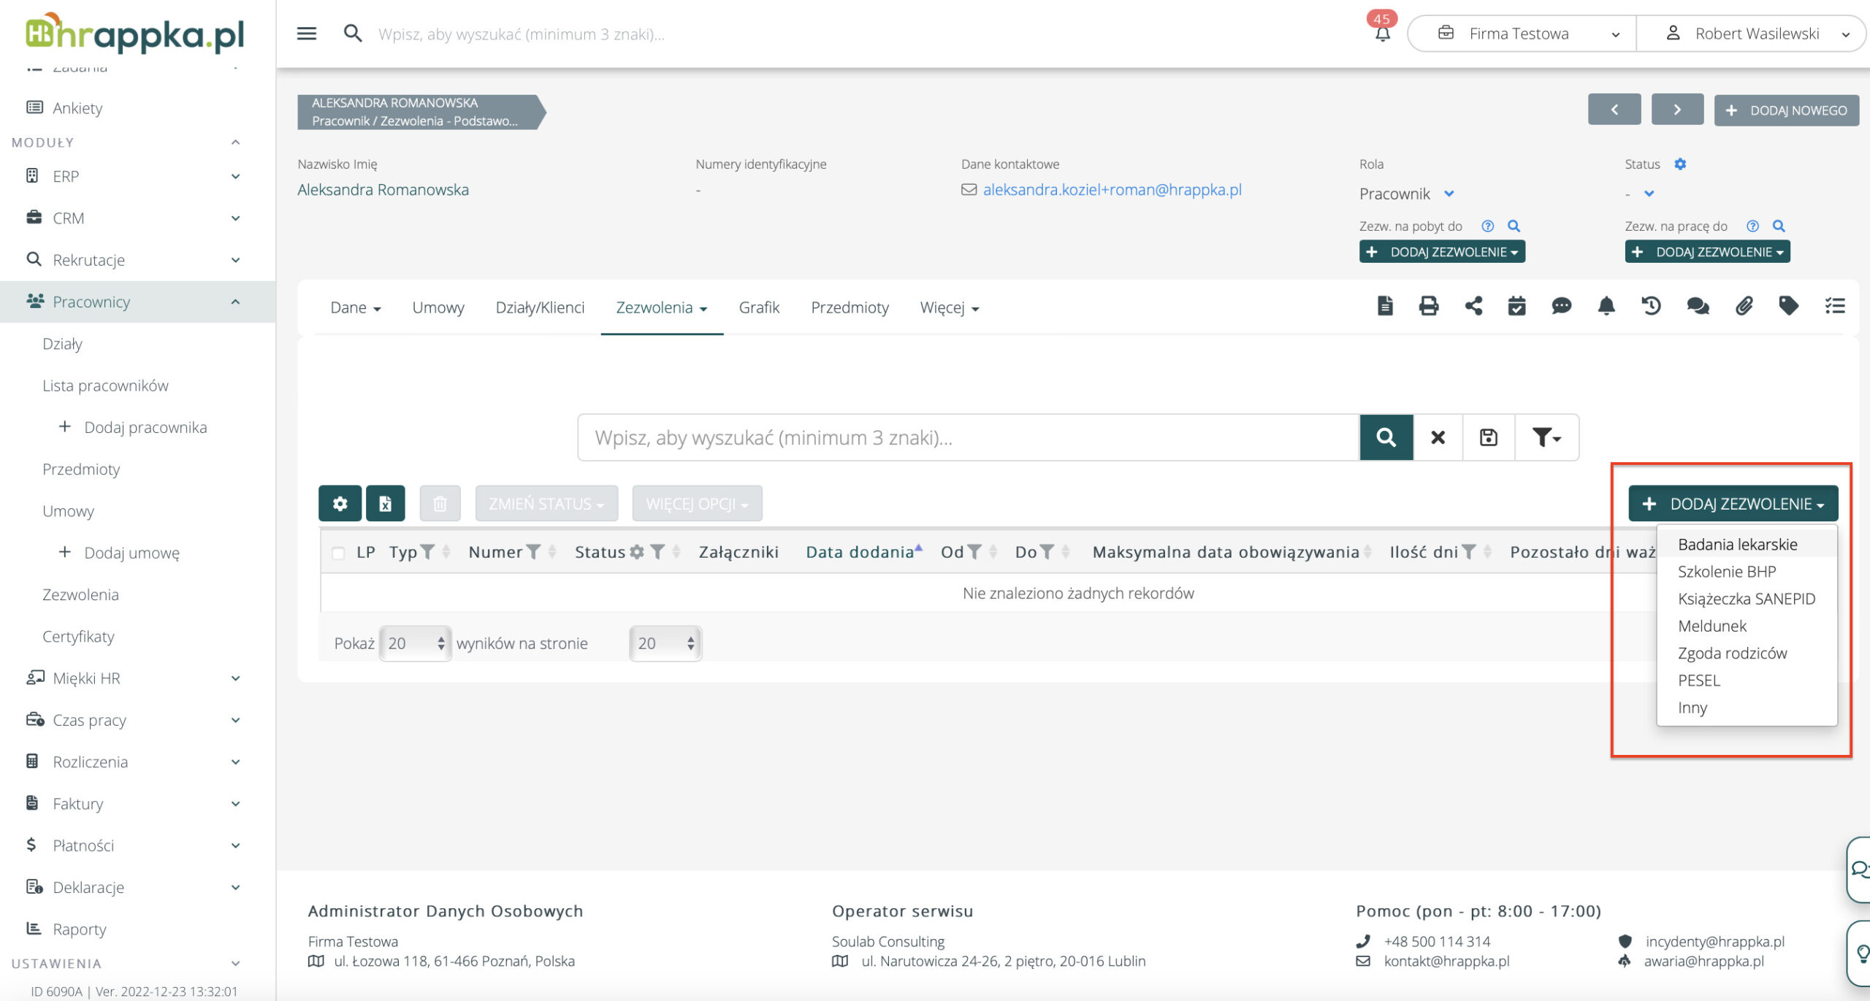Viewport: 1870px width, 1001px height.
Task: Click the share icon in employee toolbar
Action: (x=1473, y=306)
